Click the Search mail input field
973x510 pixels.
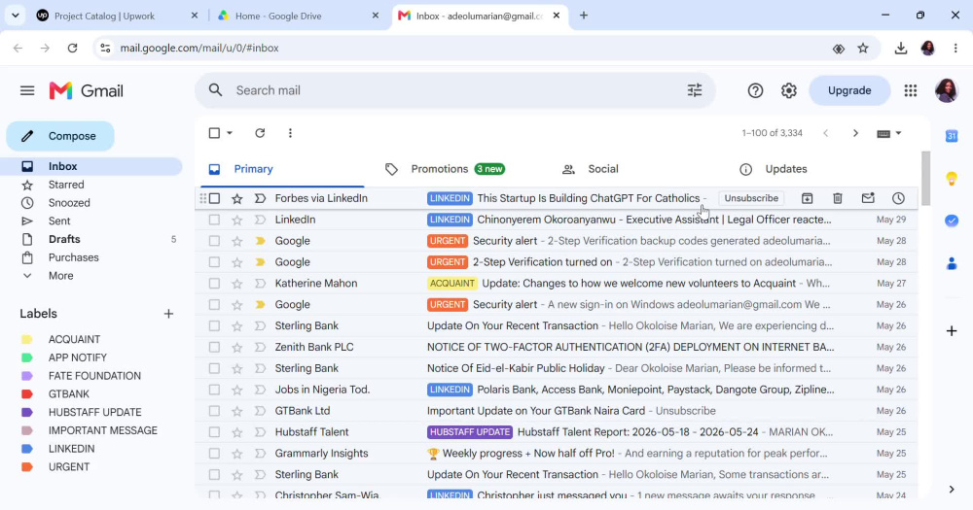(453, 90)
